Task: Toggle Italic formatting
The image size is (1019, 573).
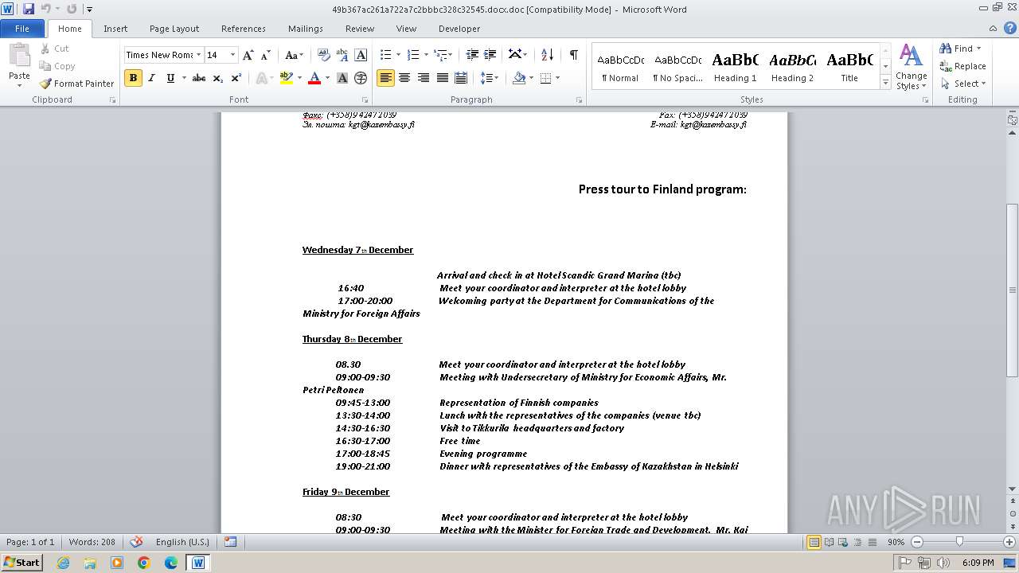Action: tap(151, 78)
